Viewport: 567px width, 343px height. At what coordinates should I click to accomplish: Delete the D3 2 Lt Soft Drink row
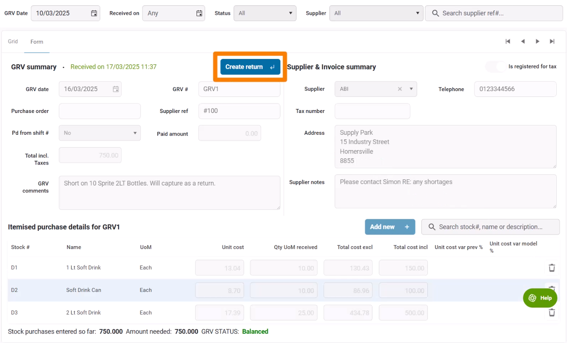coord(552,312)
